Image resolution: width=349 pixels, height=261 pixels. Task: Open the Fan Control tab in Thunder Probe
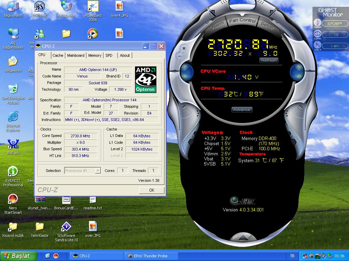tap(242, 21)
